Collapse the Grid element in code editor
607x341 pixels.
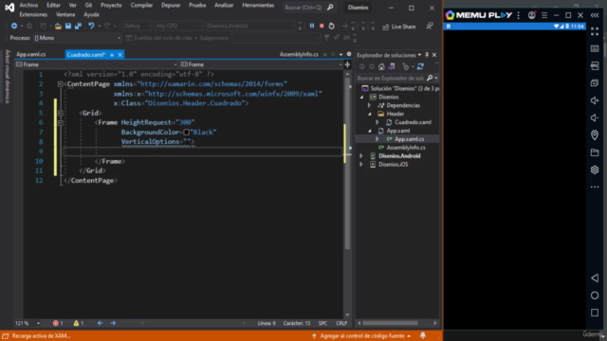tap(61, 113)
